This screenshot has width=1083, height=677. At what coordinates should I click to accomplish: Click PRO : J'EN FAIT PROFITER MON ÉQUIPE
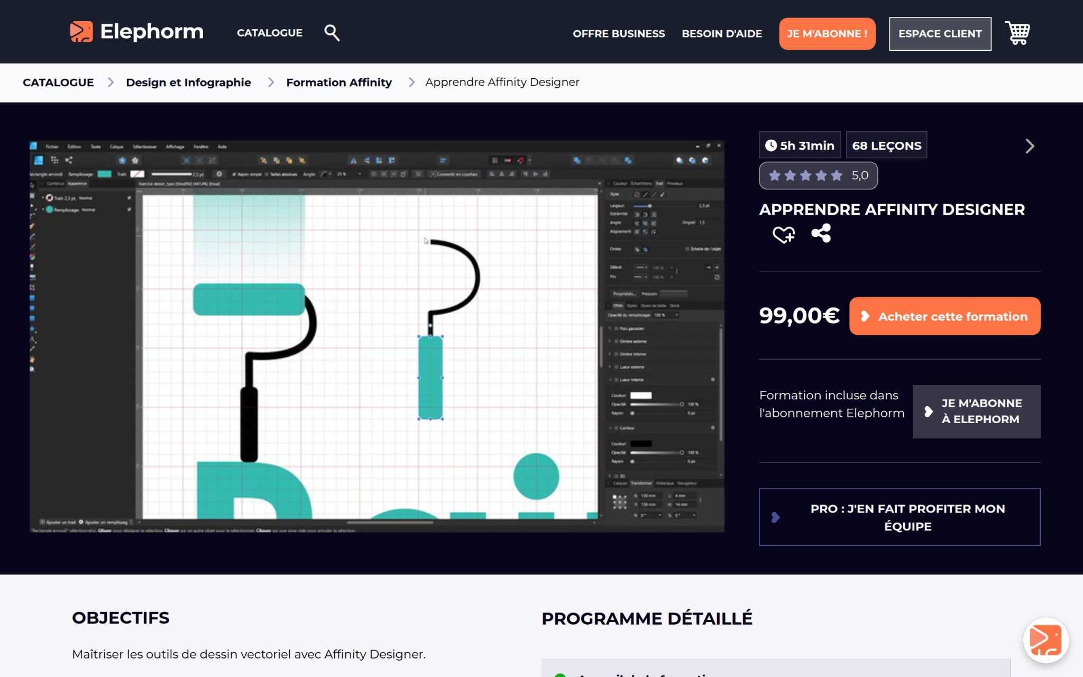coord(900,517)
